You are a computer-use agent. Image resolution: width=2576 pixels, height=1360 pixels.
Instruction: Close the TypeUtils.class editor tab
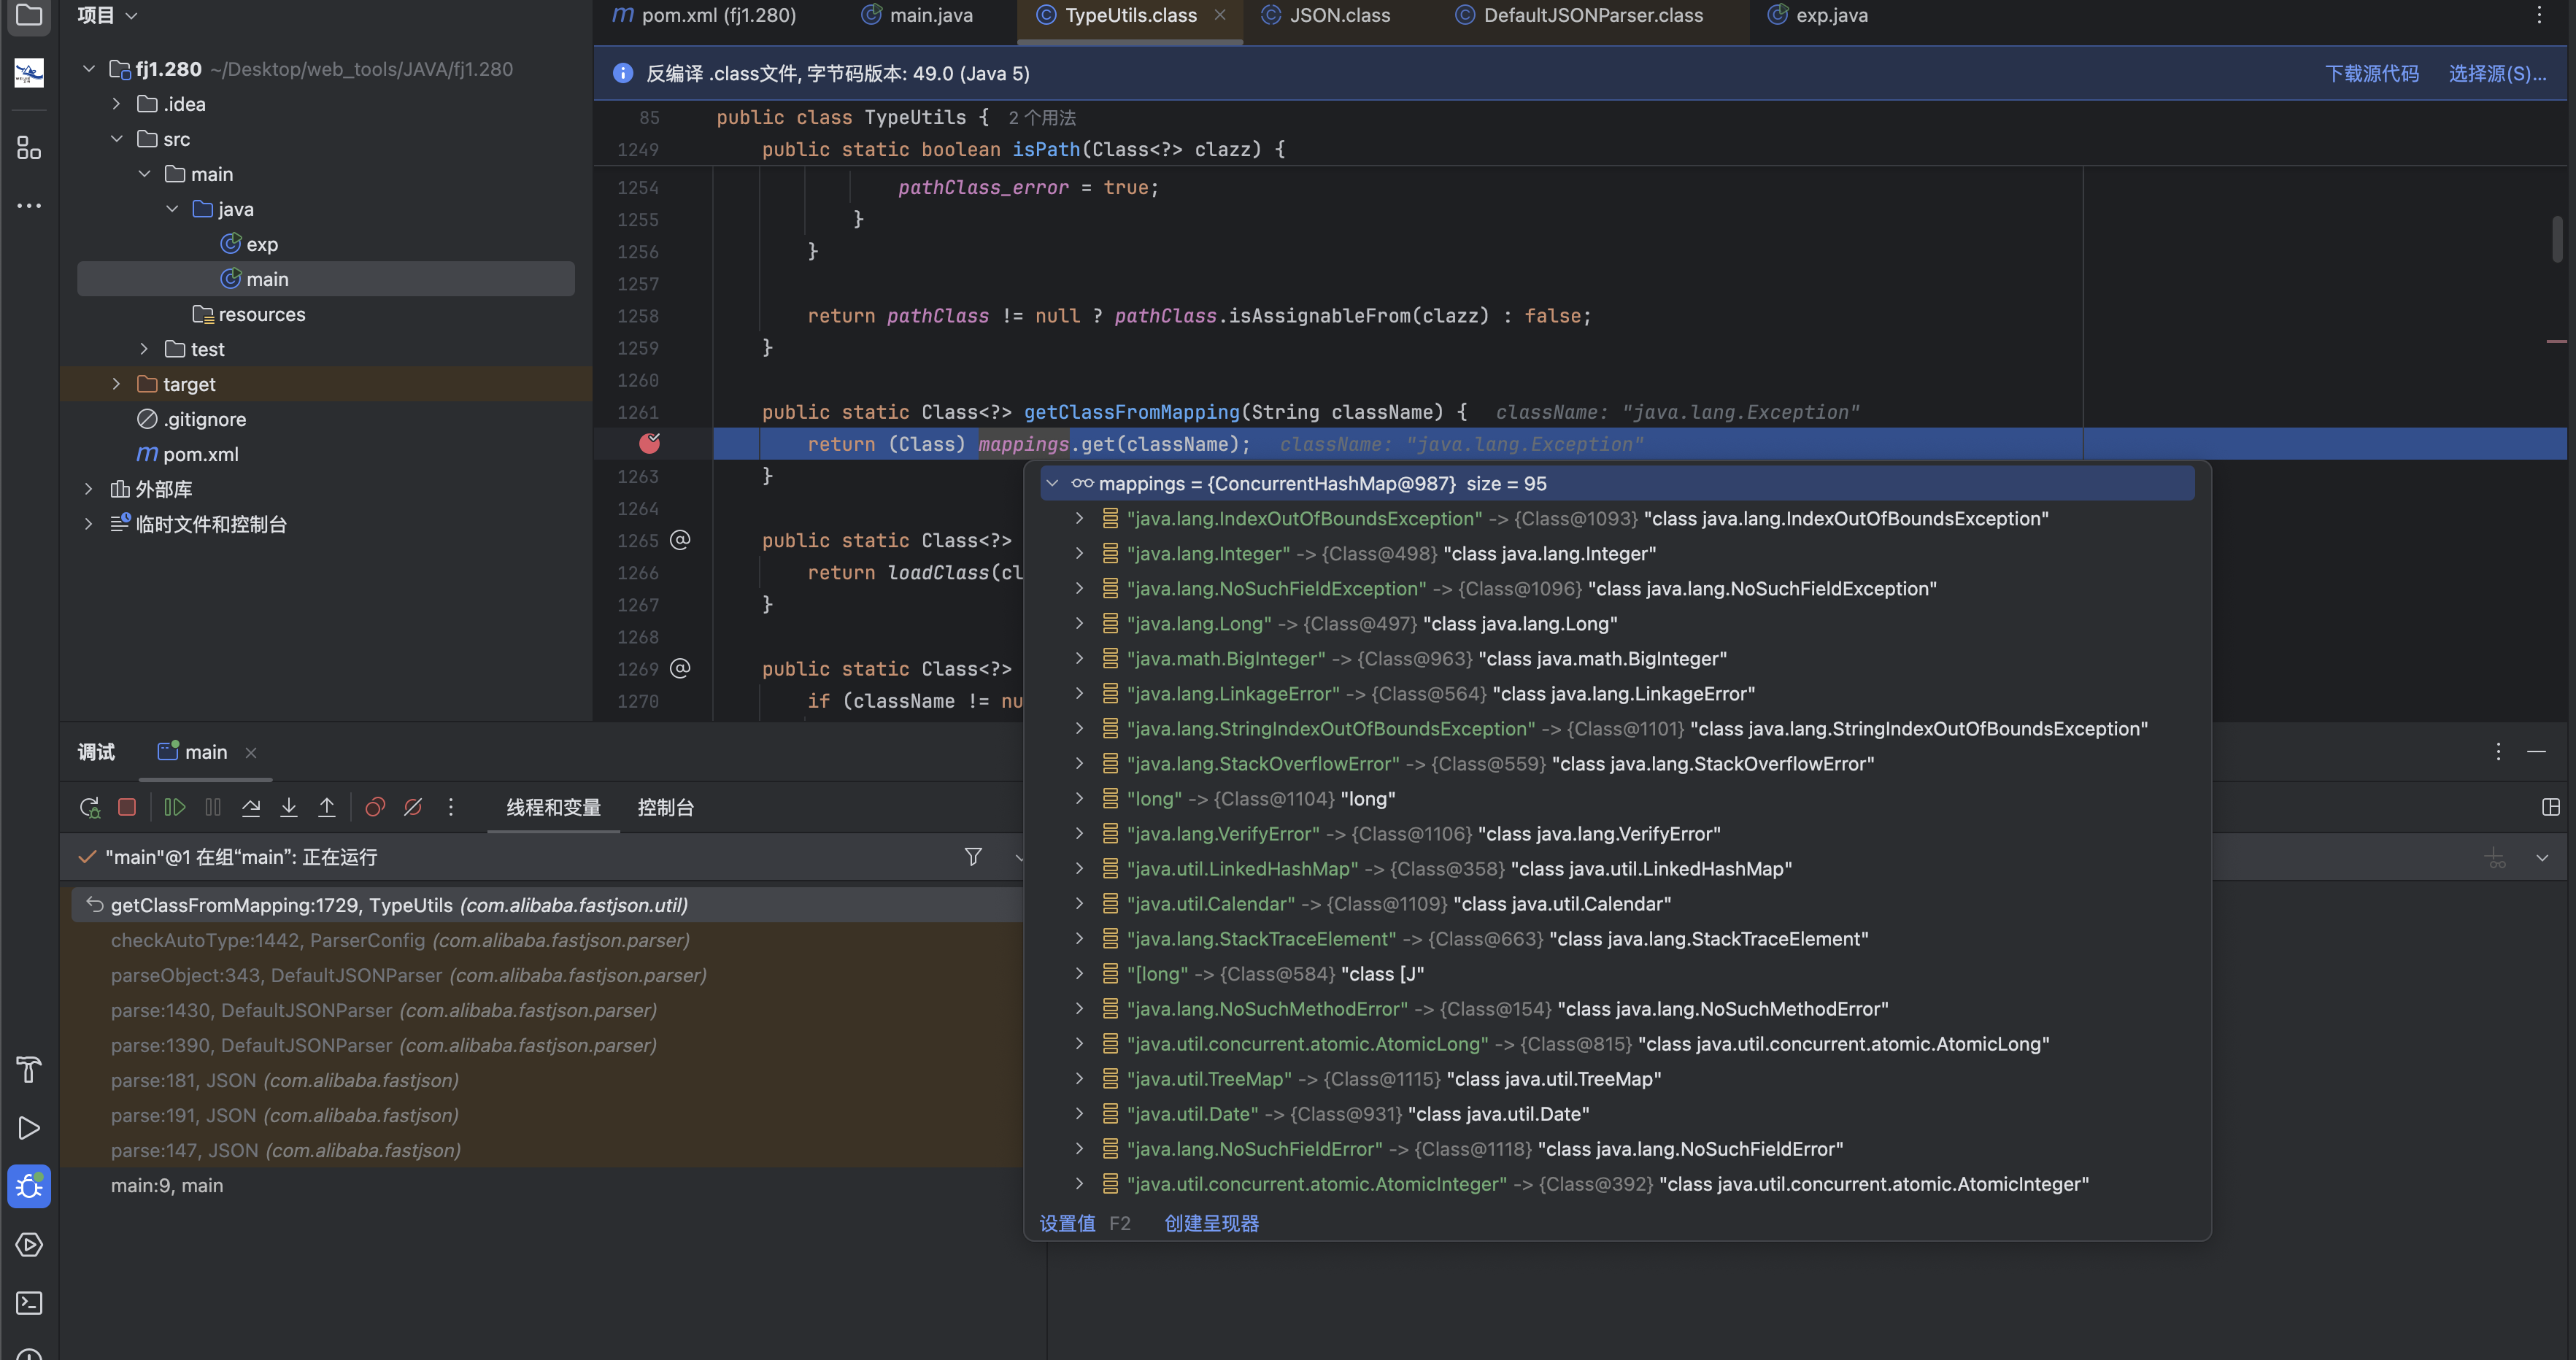coord(1220,15)
